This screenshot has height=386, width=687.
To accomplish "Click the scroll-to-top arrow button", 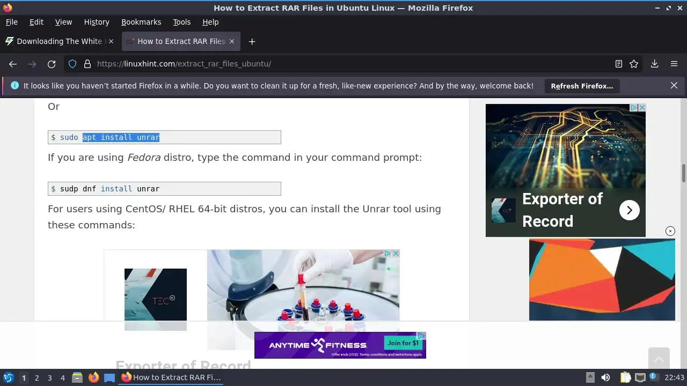I will coord(659,358).
